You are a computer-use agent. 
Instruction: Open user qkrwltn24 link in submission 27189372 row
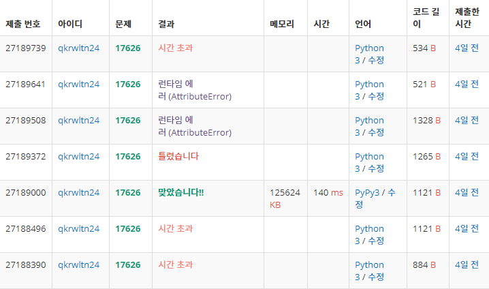click(x=78, y=157)
